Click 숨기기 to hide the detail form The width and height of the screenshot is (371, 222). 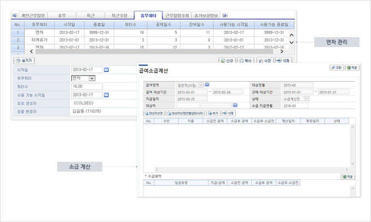click(x=25, y=61)
